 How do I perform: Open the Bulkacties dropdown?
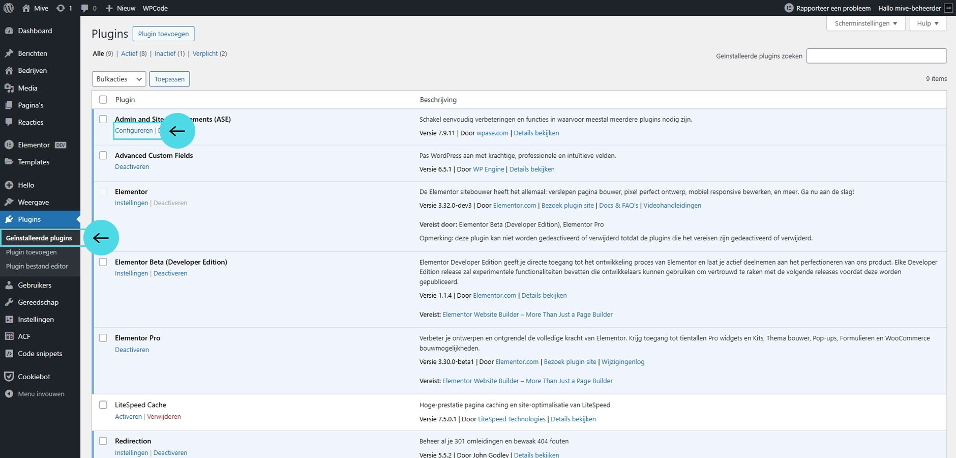[x=119, y=79]
